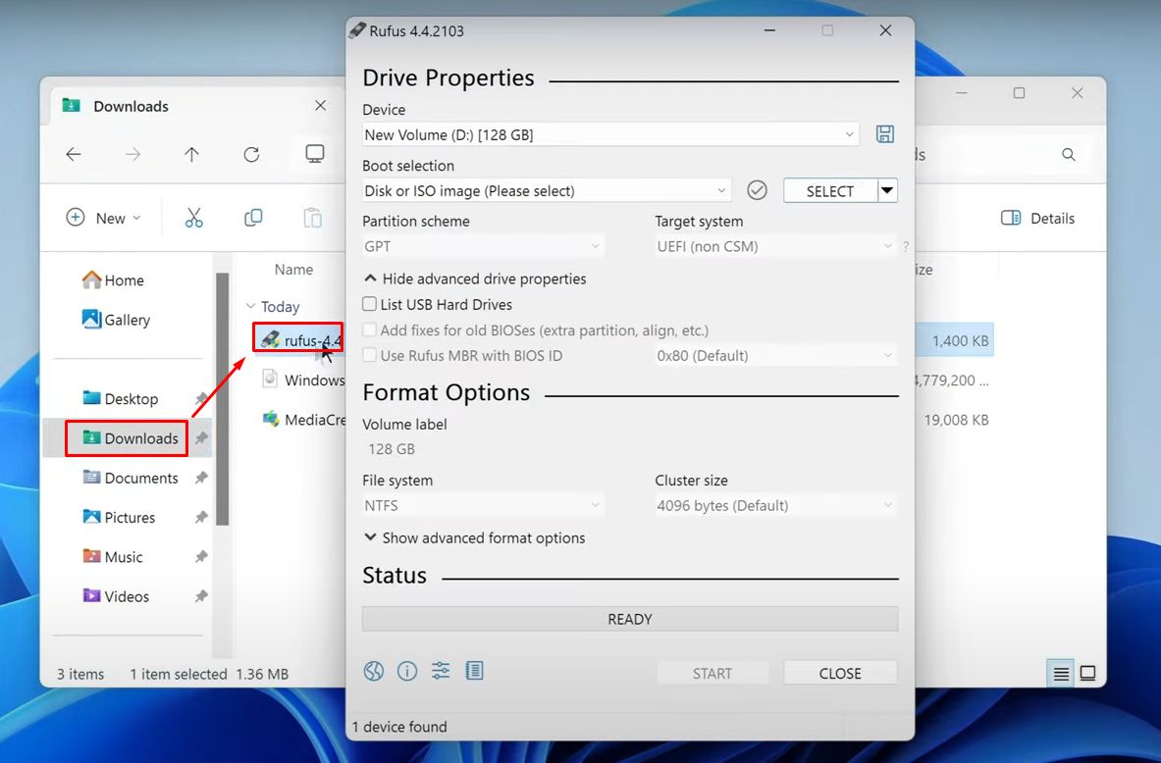Open the New menu in File Explorer

(x=104, y=219)
